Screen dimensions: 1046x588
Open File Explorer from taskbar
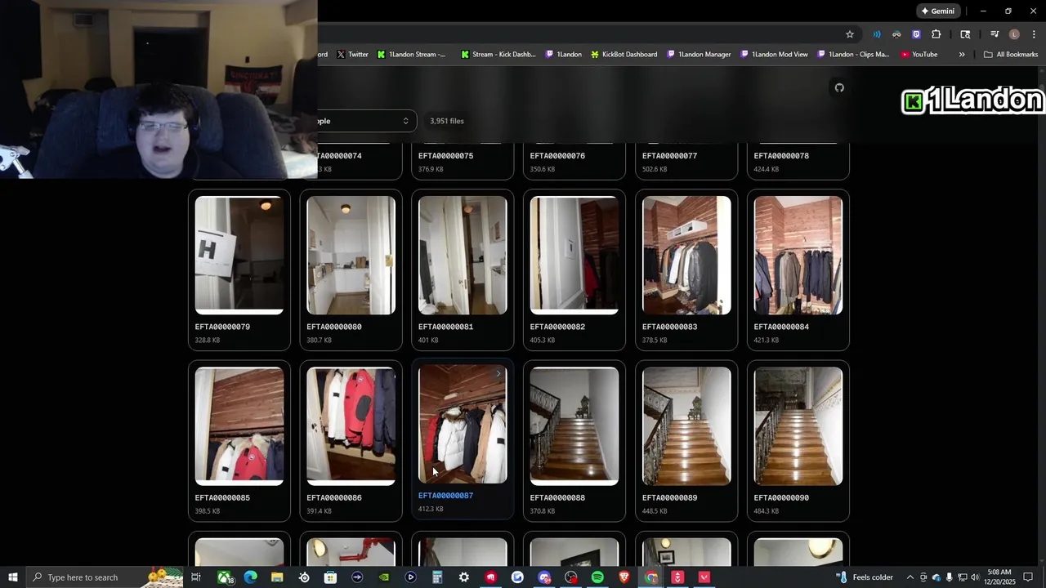[277, 577]
